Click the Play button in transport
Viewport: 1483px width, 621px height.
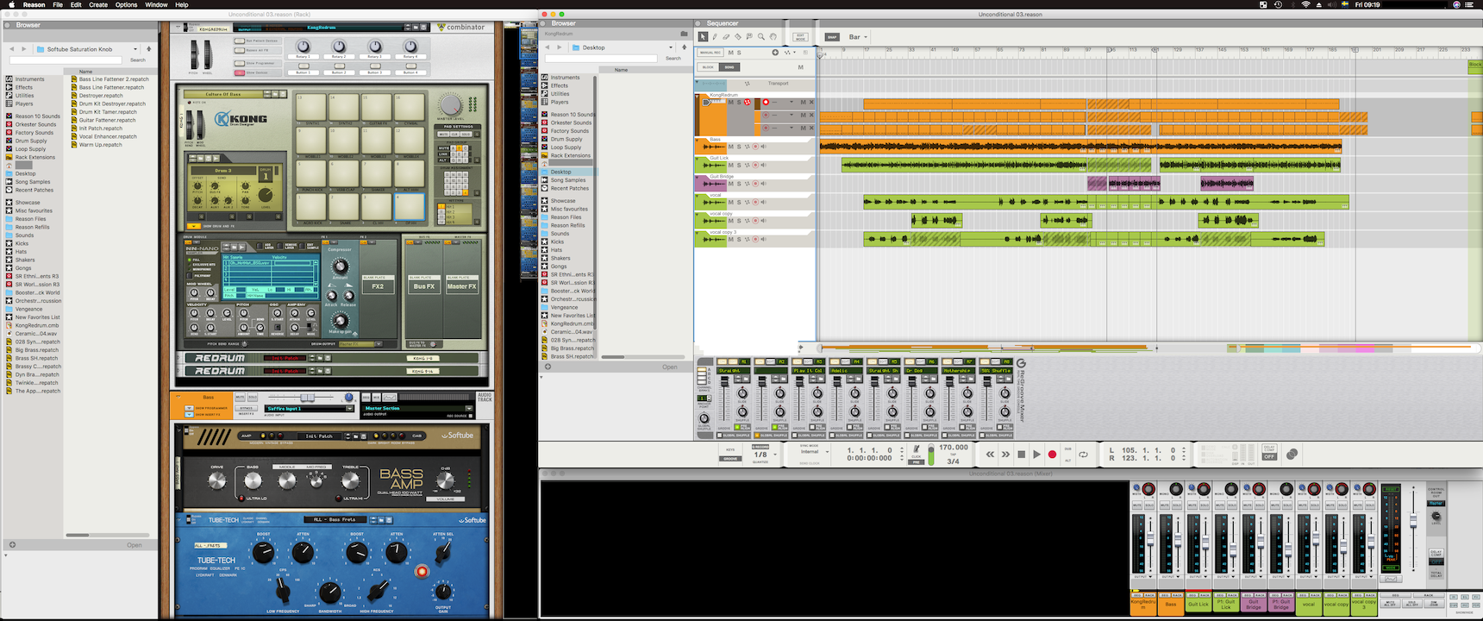1036,455
